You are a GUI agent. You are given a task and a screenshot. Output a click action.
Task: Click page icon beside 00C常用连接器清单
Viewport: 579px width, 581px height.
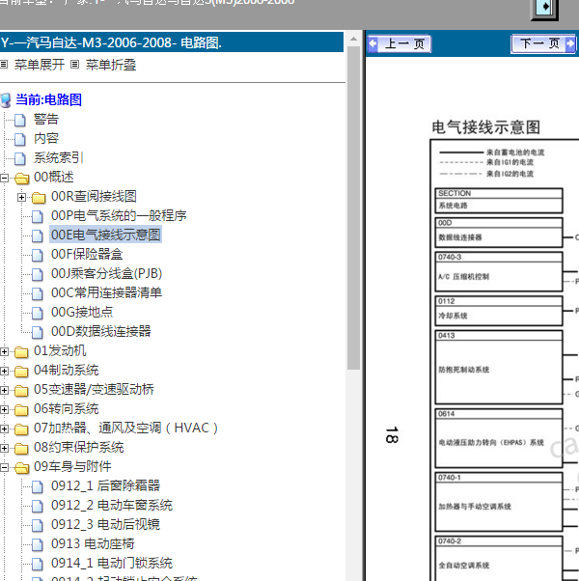[38, 293]
